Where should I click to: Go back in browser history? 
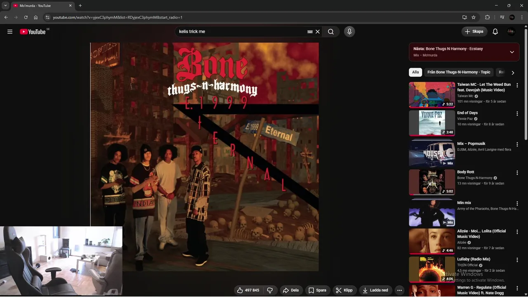6,17
